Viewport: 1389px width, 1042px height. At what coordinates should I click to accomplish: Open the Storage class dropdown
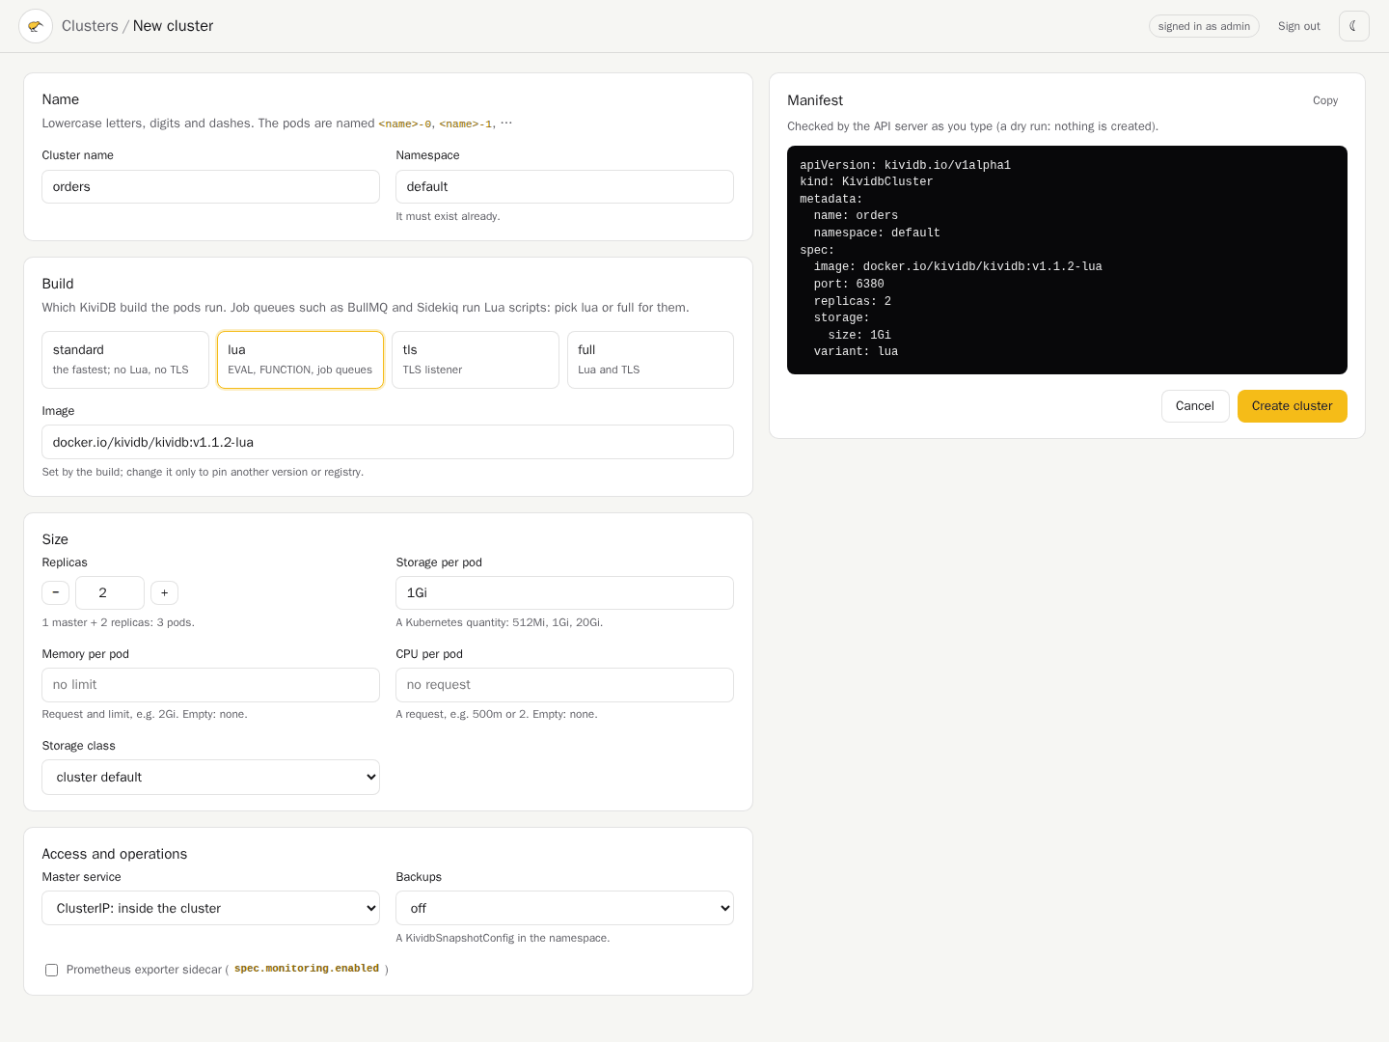tap(210, 777)
